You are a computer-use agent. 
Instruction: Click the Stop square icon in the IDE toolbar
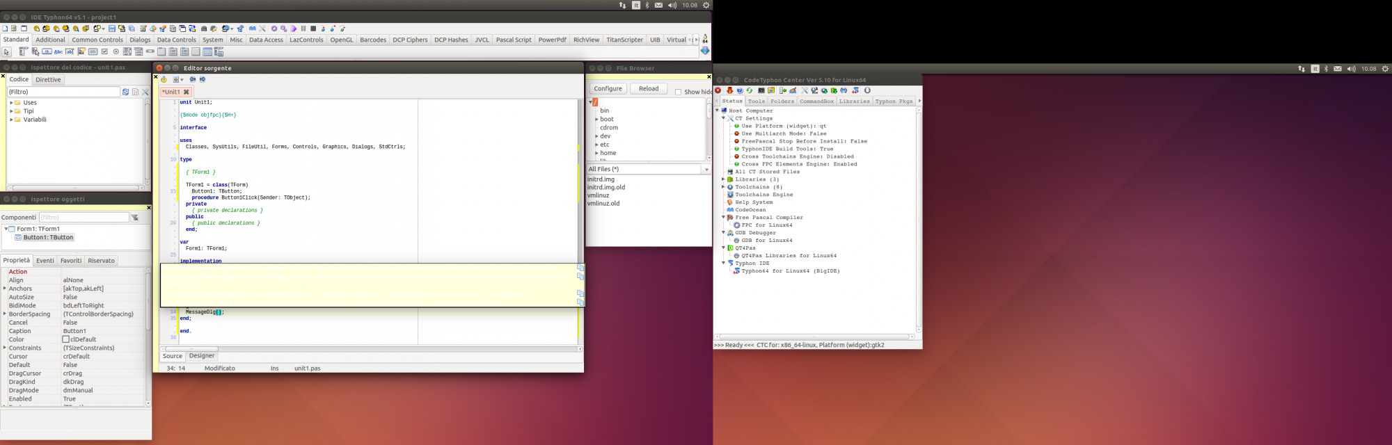(313, 29)
